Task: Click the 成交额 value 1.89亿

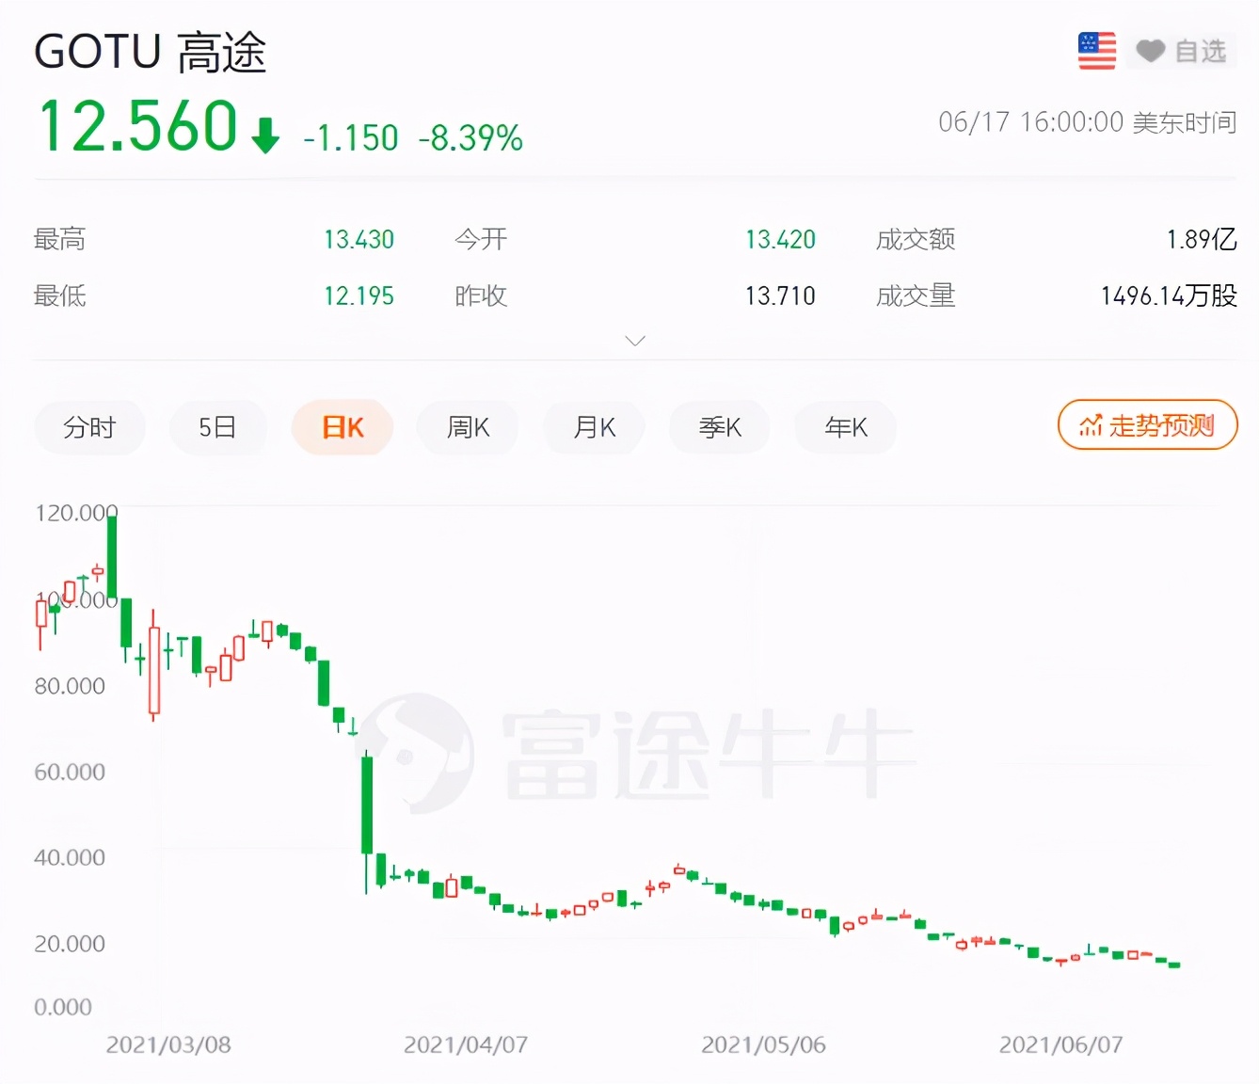Action: point(1202,240)
